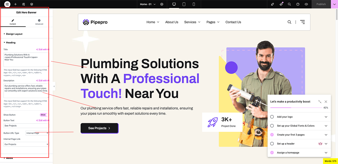Check the Add your logo circle
Screen dimensions: 338x164
tap(272, 117)
